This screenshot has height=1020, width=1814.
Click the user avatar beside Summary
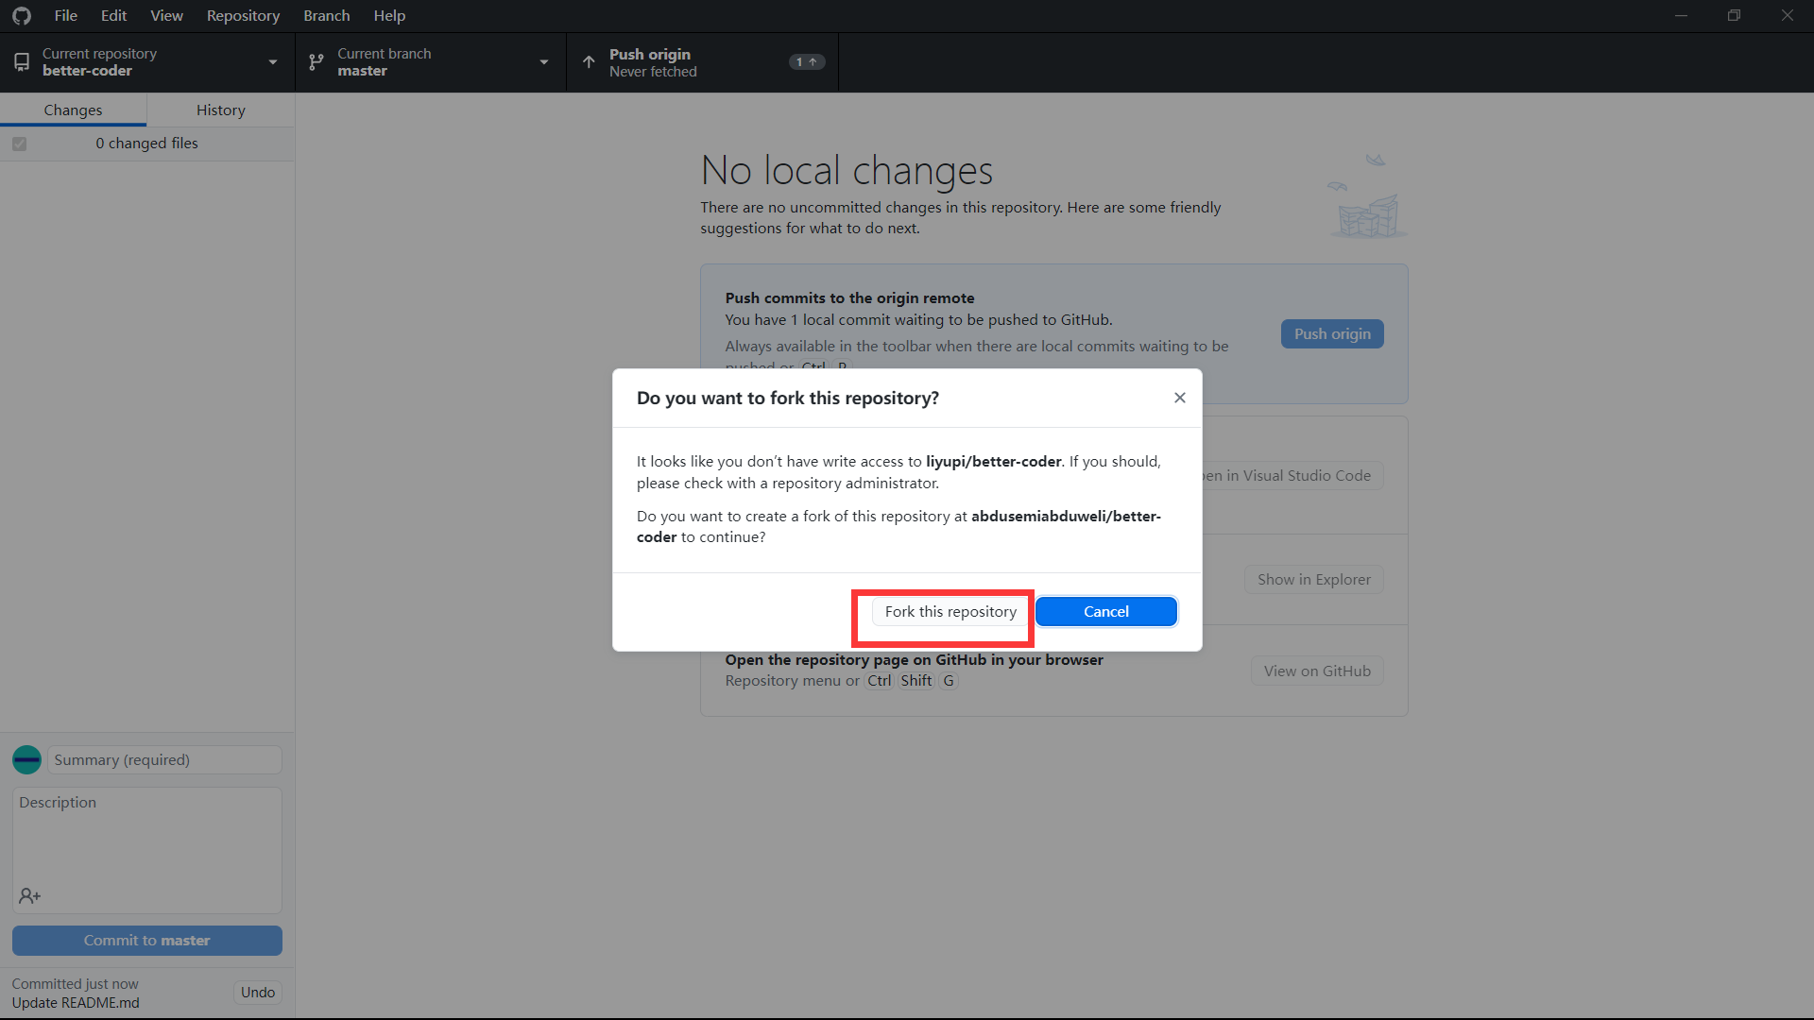(x=26, y=759)
